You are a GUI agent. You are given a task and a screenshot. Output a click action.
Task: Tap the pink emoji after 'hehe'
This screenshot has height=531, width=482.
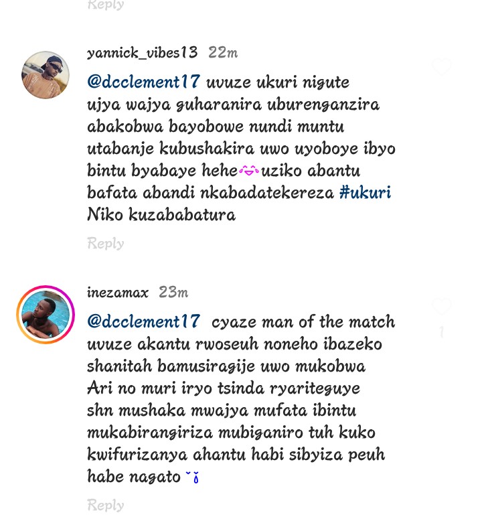pyautogui.click(x=249, y=171)
